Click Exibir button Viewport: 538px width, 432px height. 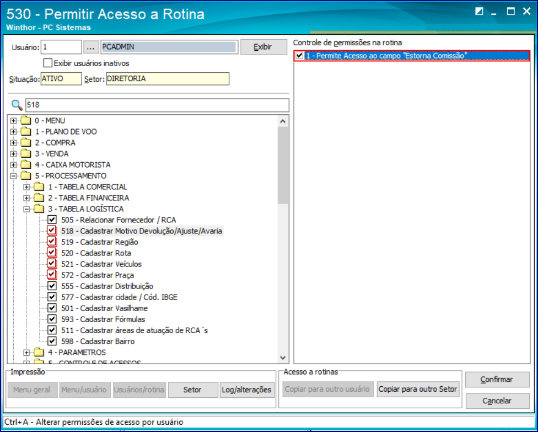(x=263, y=47)
